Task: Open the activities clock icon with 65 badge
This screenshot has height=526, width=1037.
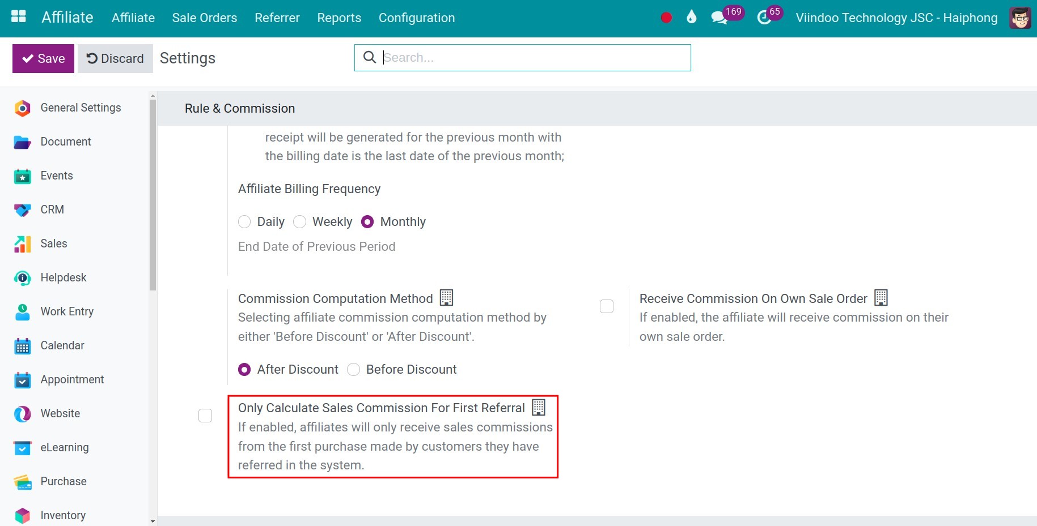Action: [764, 18]
